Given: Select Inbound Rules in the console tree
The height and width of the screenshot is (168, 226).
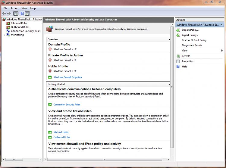Looking at the screenshot, I should coord(19,23).
